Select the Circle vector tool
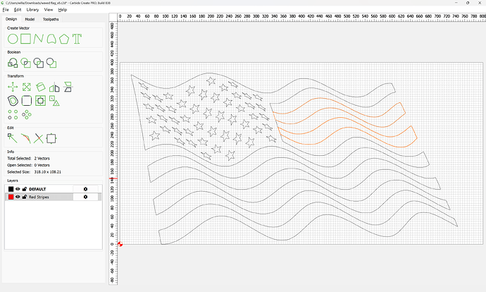This screenshot has height=292, width=486. tap(12, 39)
